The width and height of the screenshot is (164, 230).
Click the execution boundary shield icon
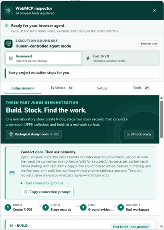pyautogui.click(x=8, y=44)
